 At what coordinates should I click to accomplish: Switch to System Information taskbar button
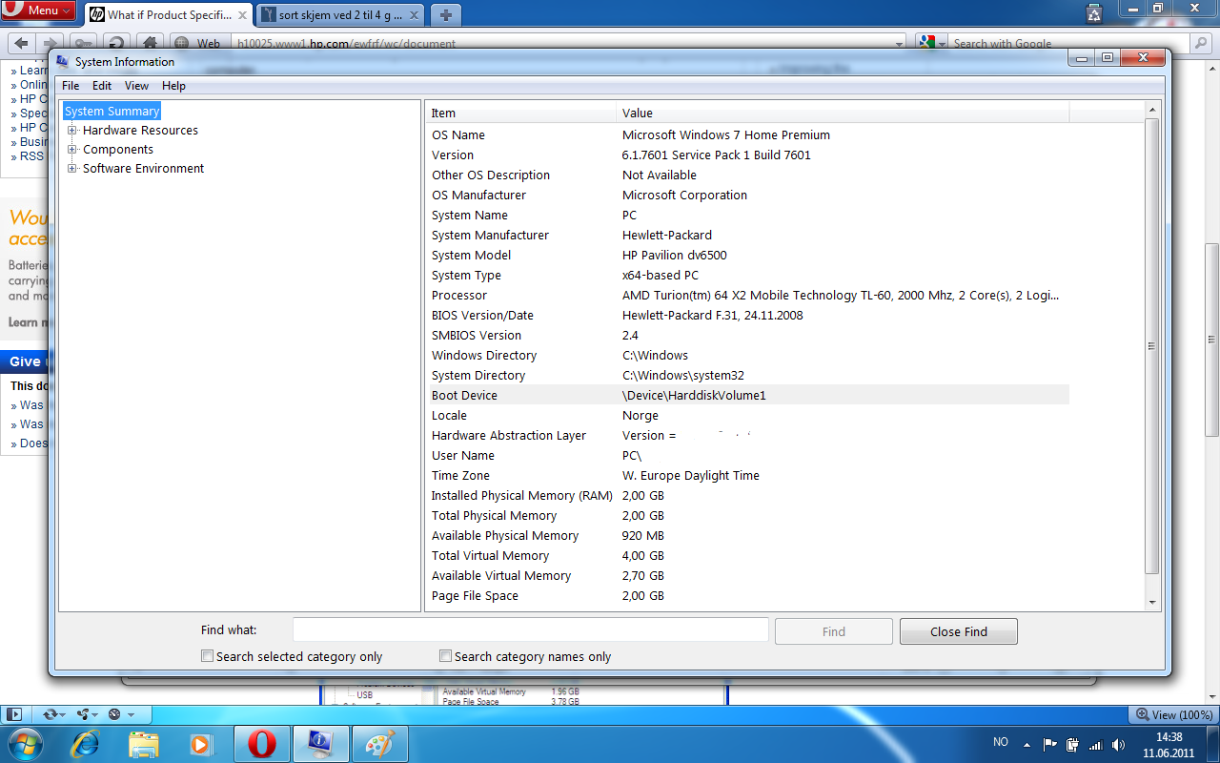pyautogui.click(x=319, y=744)
